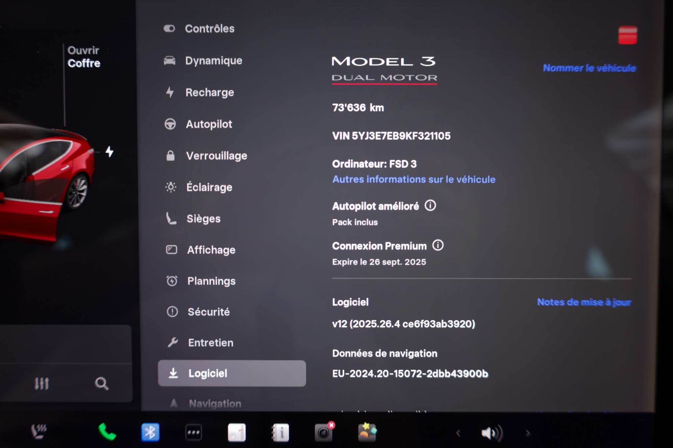The width and height of the screenshot is (673, 448).
Task: Open the Navigation menu entry
Action: click(215, 403)
